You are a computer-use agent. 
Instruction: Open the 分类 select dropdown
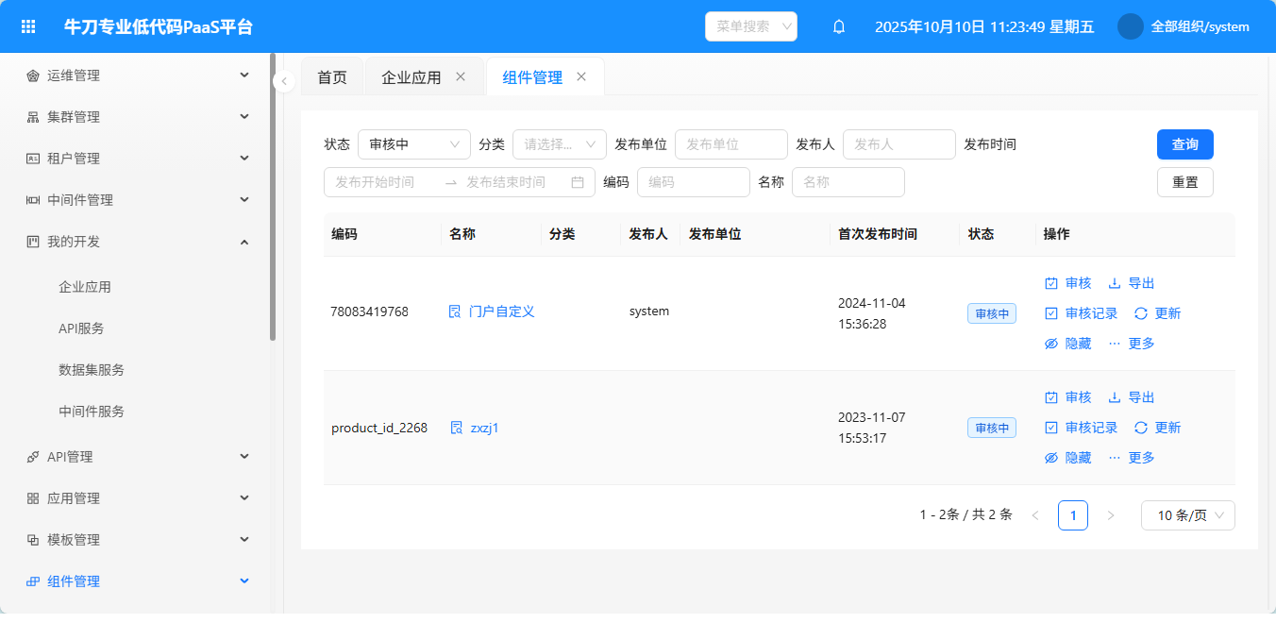coord(559,144)
